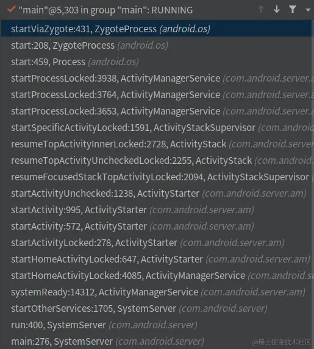Expand the thread selector dropdown arrow
Screen dimensions: 314x349
coord(308,10)
